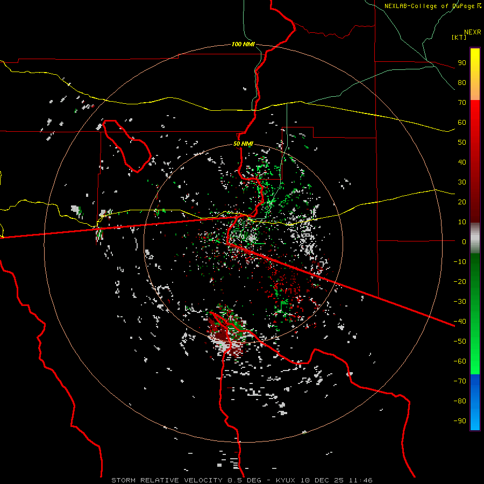
Task: Select the 20 value on velocity scale
Action: [x=462, y=202]
